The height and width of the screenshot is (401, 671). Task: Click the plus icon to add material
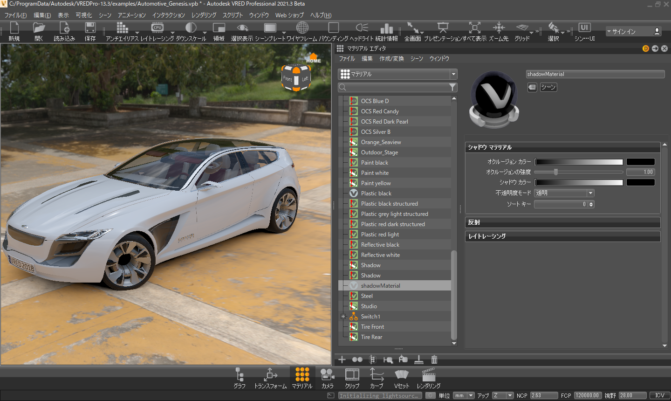point(342,360)
